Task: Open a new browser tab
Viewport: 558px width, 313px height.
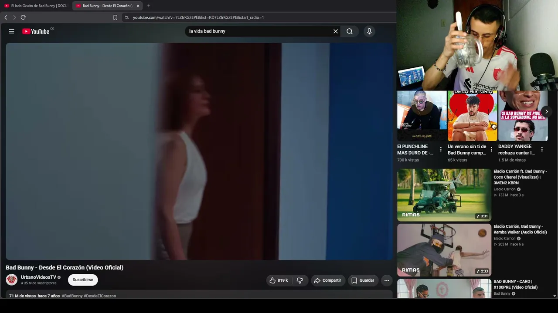Action: pos(149,6)
